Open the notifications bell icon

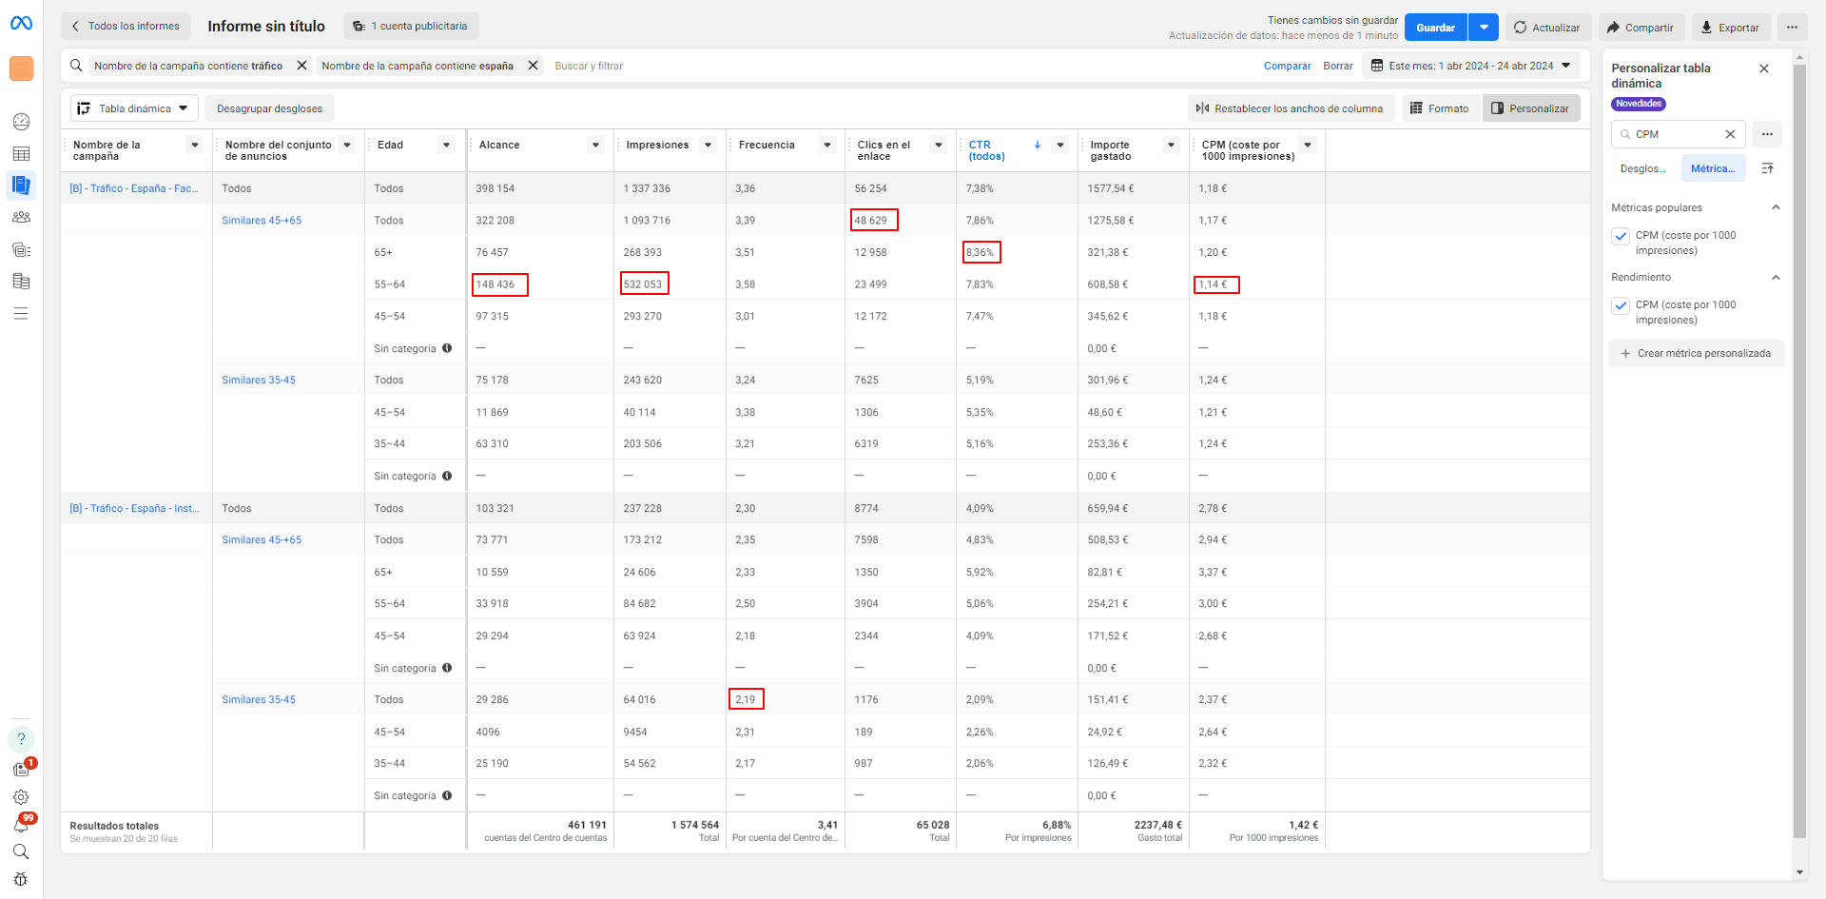pyautogui.click(x=21, y=825)
